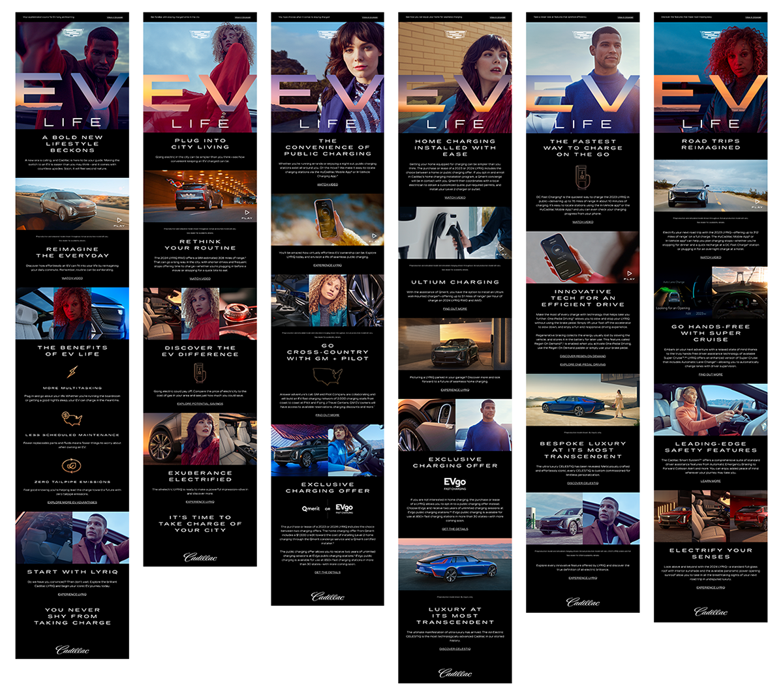The width and height of the screenshot is (783, 693).
Task: Open the Discover Regen On Demand link
Action: (x=583, y=356)
